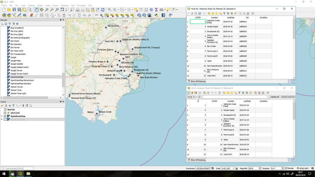Open the Processing Toolbox gear icon
Viewport: 315px width, 177px height.
pyautogui.click(x=151, y=10)
